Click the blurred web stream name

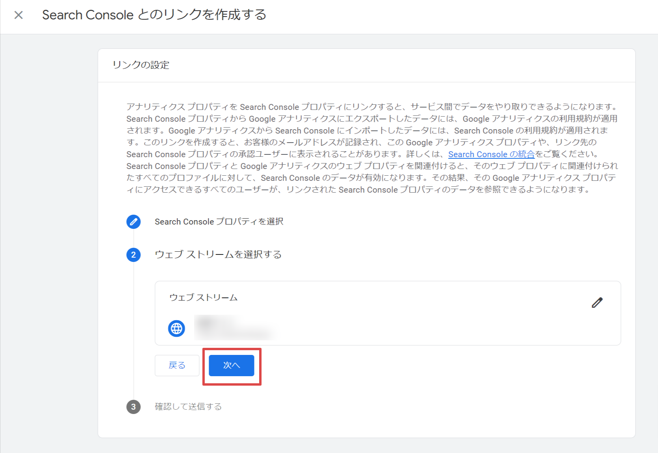click(235, 328)
